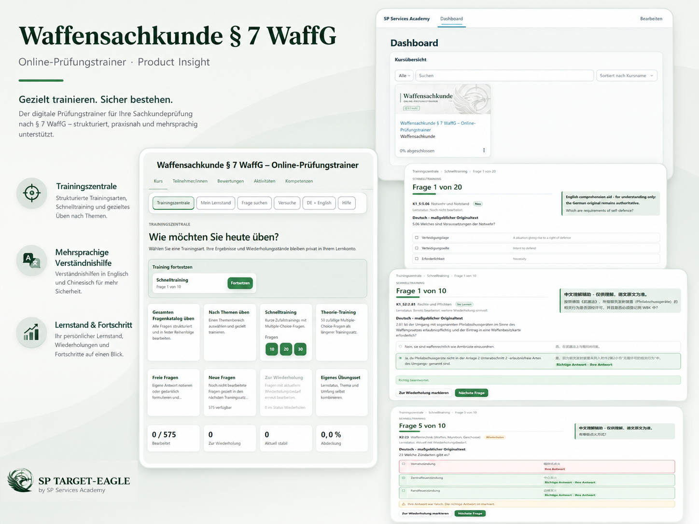This screenshot has height=524, width=699.
Task: Click the progress bar under 'Frage 5 von 10'
Action: click(x=481, y=432)
